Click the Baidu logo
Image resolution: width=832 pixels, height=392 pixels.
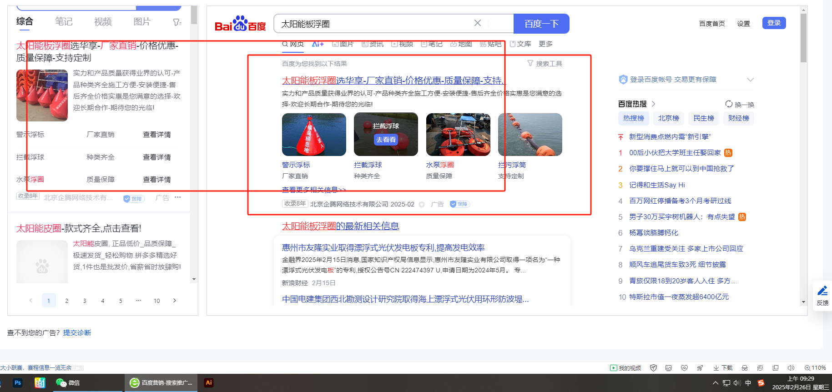pos(240,24)
